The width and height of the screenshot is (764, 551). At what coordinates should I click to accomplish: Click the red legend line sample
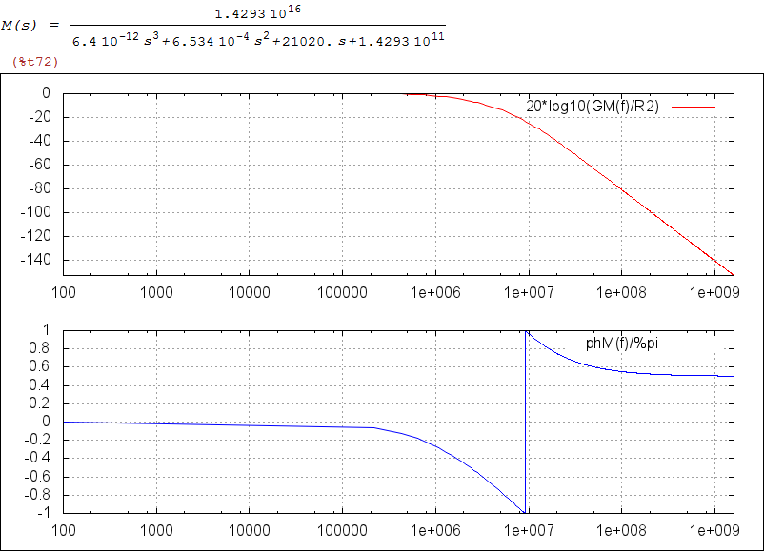tap(693, 107)
